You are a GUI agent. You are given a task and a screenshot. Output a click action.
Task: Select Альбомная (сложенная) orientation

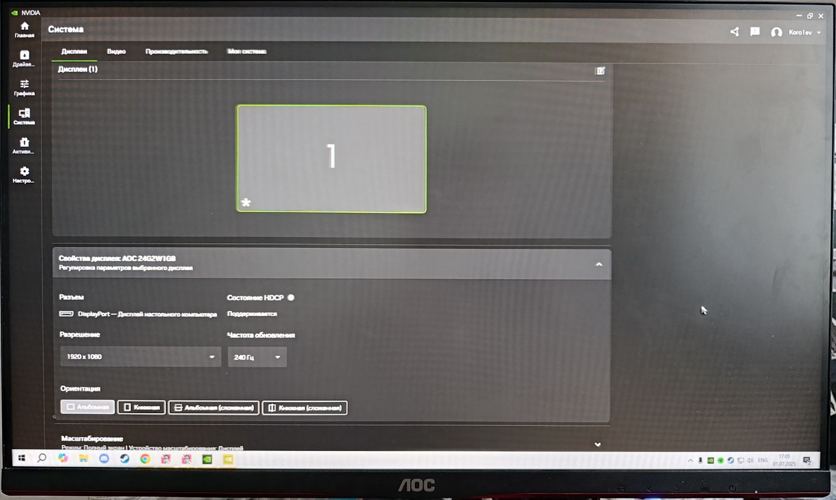(214, 408)
